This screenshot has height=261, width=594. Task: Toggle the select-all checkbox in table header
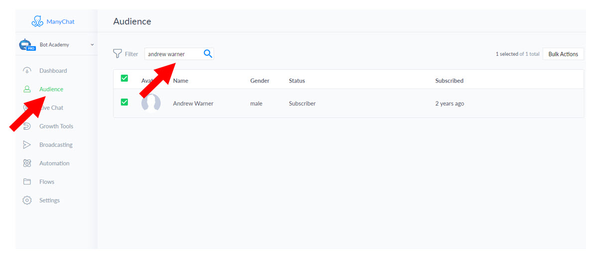tap(125, 78)
